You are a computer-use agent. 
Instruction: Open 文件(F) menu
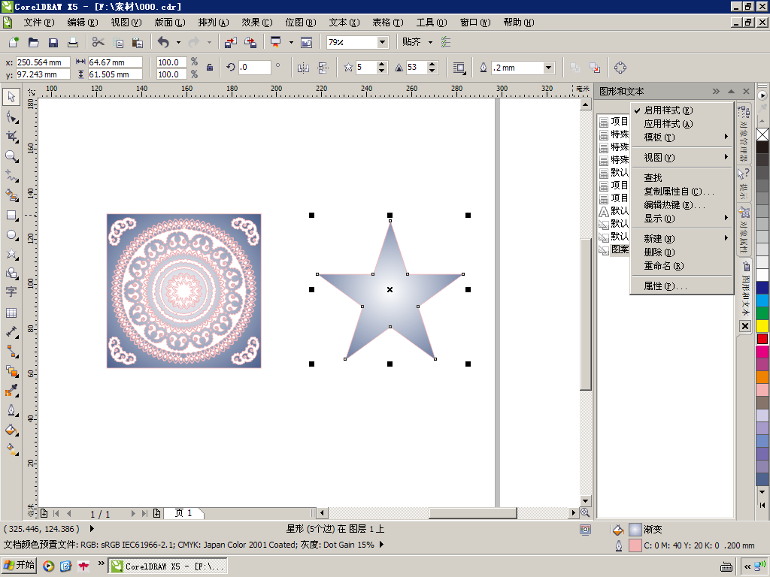coord(39,22)
